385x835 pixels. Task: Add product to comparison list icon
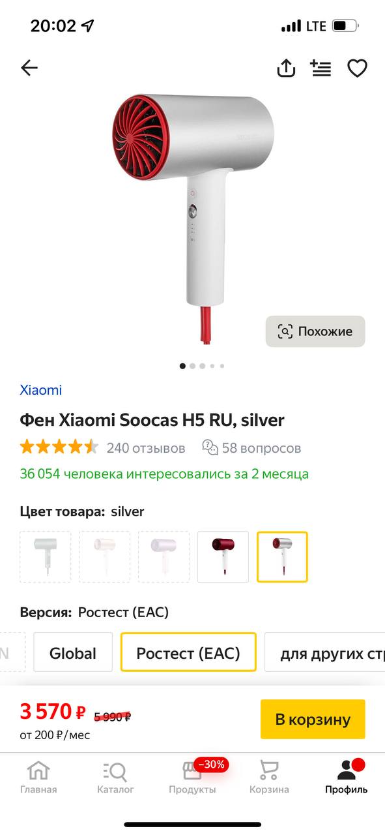pos(321,68)
